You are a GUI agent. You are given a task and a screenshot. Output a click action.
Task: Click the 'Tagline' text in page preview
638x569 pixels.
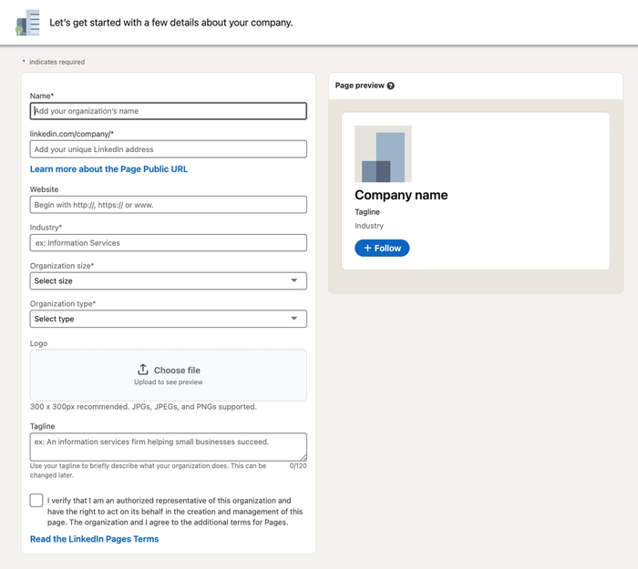coord(367,212)
